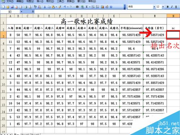The height and width of the screenshot is (135, 180).
Task: Select cell L11 value 97.87142857
Action: [x=131, y=90]
